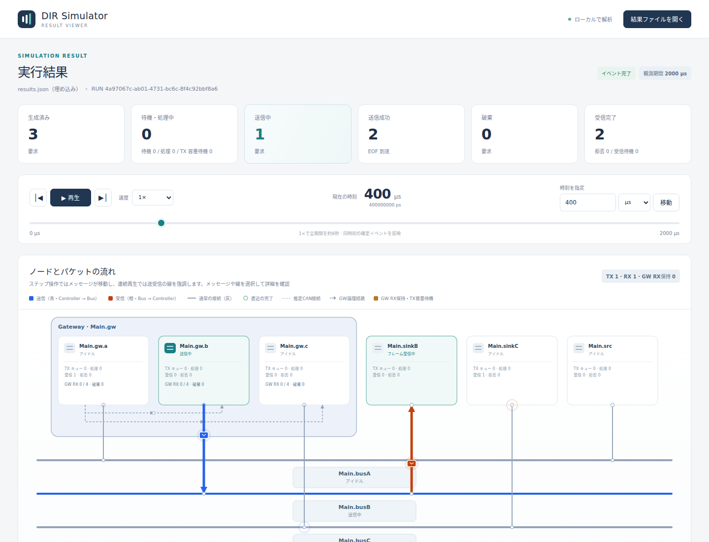Click the timeline slider handle
709x542 pixels.
(x=161, y=223)
